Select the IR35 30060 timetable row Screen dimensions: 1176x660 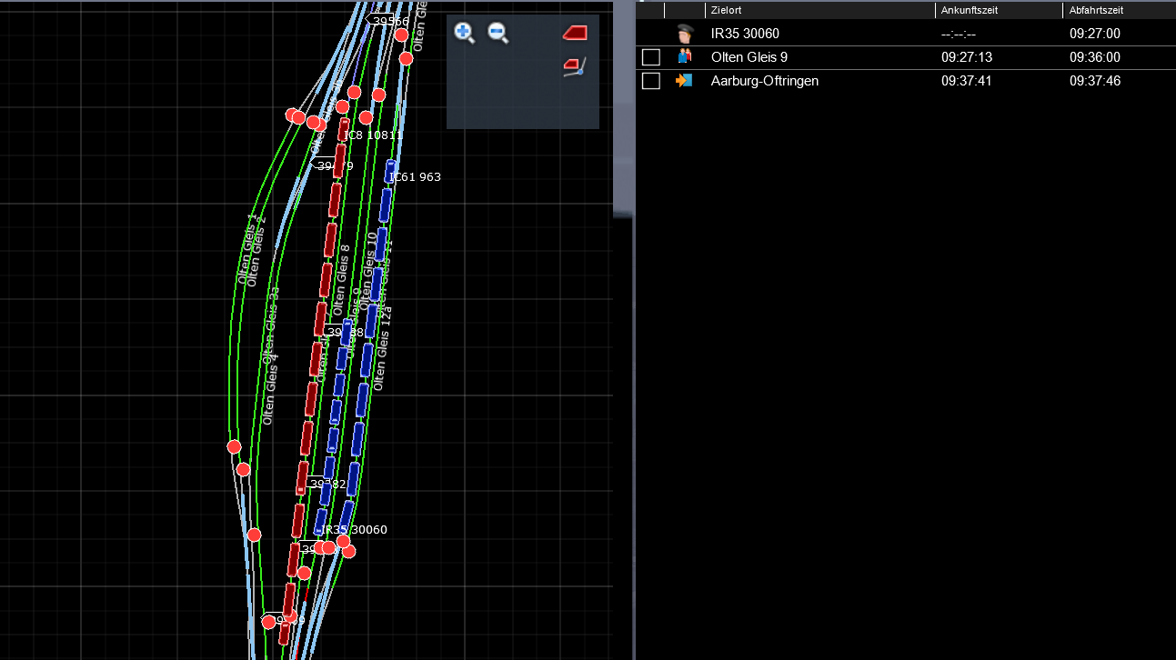pos(745,34)
